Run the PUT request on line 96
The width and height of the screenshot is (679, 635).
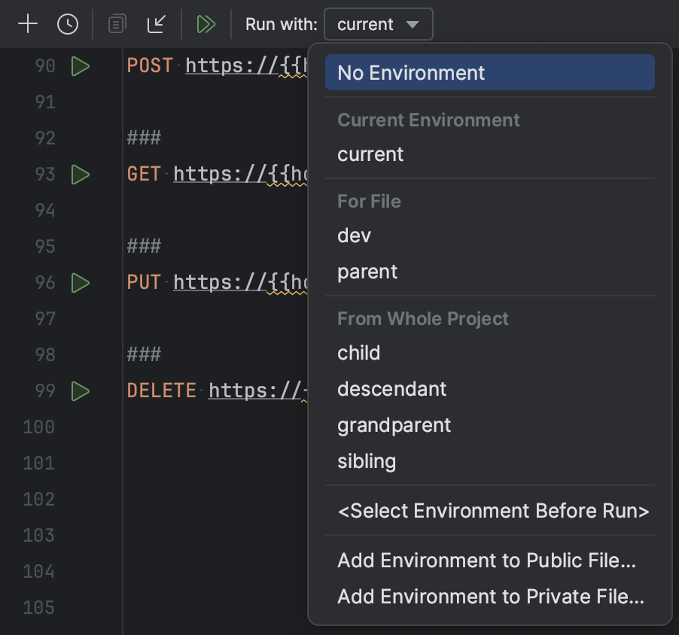click(81, 283)
